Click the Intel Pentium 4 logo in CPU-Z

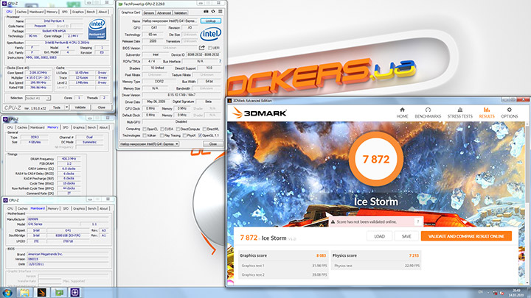pyautogui.click(x=97, y=29)
